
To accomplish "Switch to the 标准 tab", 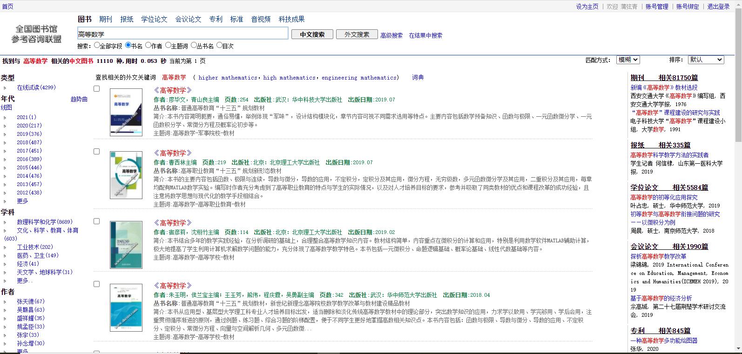I will pos(236,19).
